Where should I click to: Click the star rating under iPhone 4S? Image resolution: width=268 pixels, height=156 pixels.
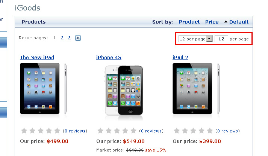tap(117, 131)
